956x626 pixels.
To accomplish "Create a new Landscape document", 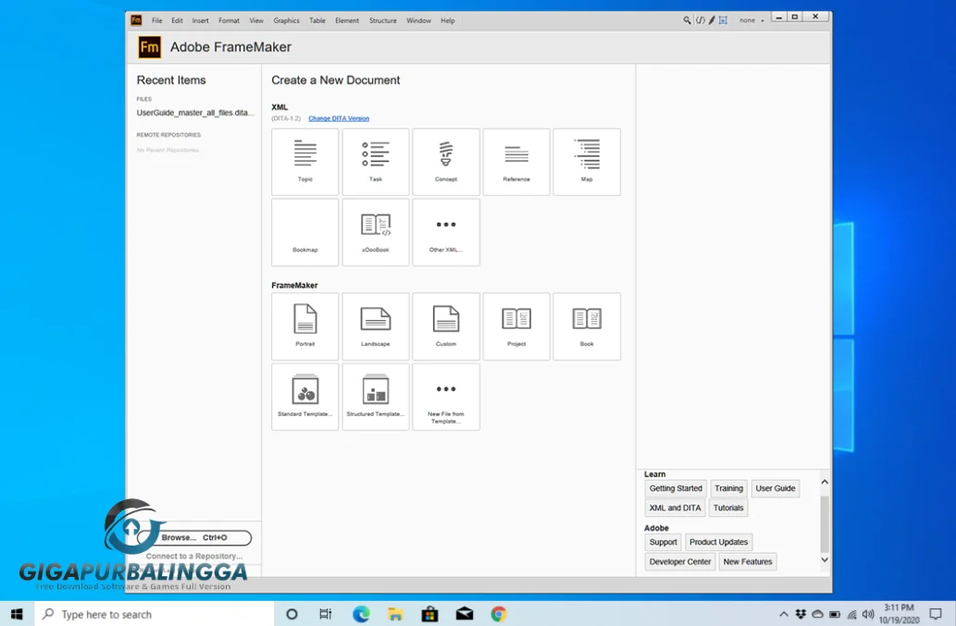I will 376,326.
